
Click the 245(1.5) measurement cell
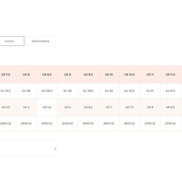(x=26, y=123)
